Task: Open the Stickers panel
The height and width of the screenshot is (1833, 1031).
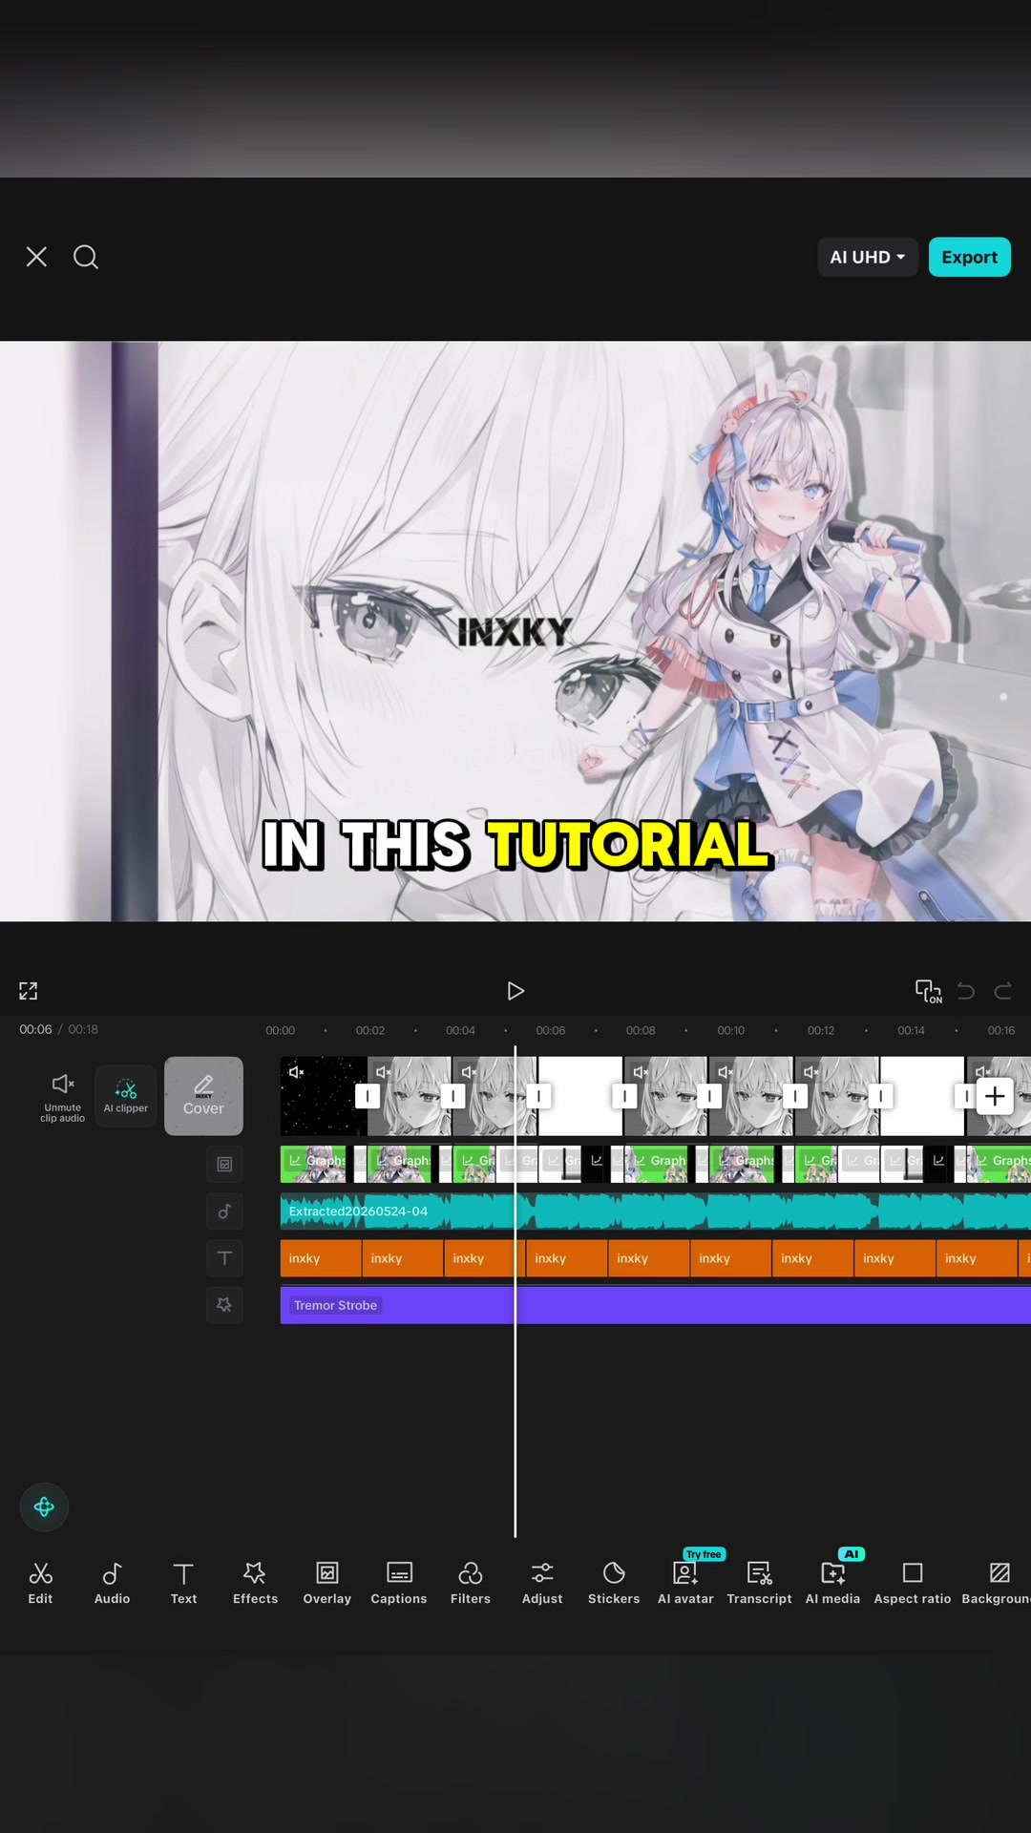Action: [614, 1583]
